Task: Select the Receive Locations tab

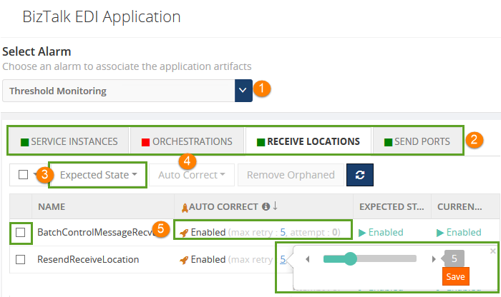Action: (308, 141)
